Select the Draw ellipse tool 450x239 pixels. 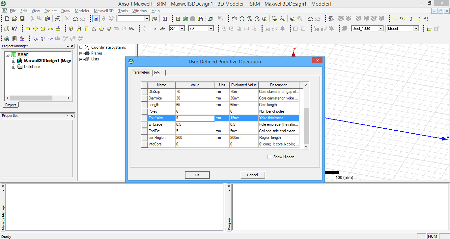click(x=50, y=29)
